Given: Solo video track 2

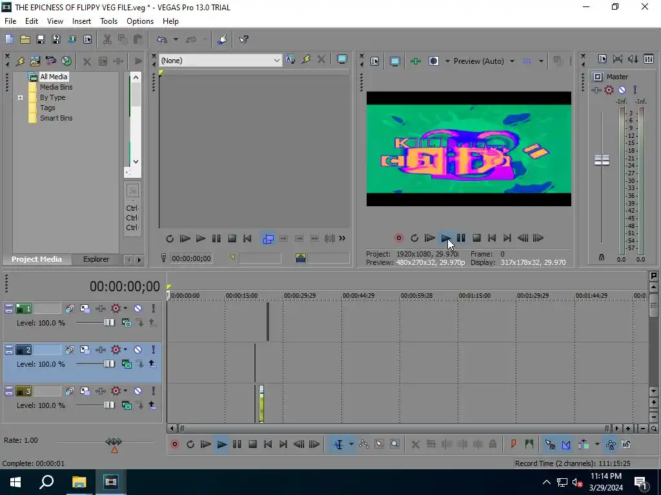Looking at the screenshot, I should [x=154, y=350].
